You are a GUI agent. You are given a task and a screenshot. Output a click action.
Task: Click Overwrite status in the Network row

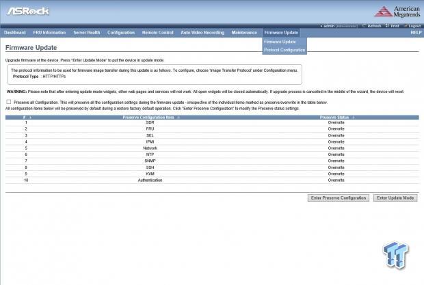336,148
